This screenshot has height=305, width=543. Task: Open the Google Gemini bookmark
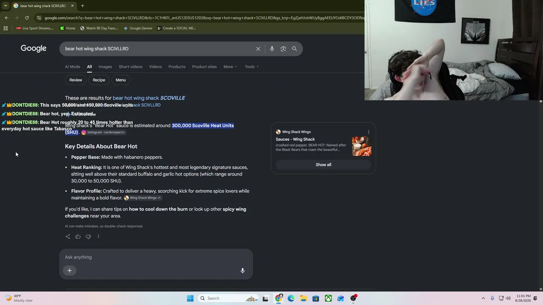(138, 28)
